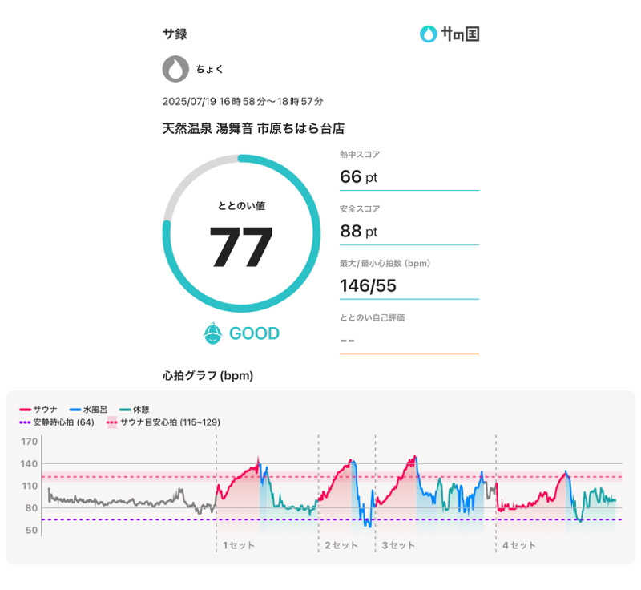Select the 2セット marker on the graph

pos(341,545)
